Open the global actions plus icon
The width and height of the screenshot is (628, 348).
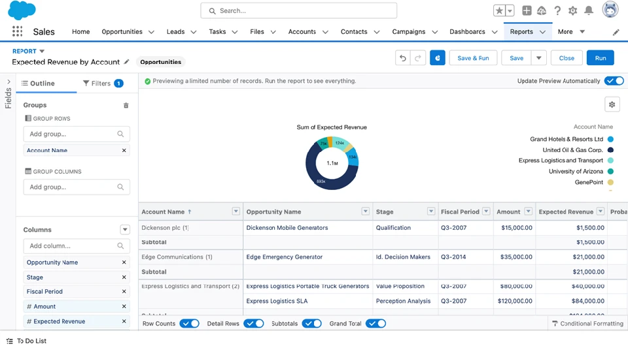point(527,11)
